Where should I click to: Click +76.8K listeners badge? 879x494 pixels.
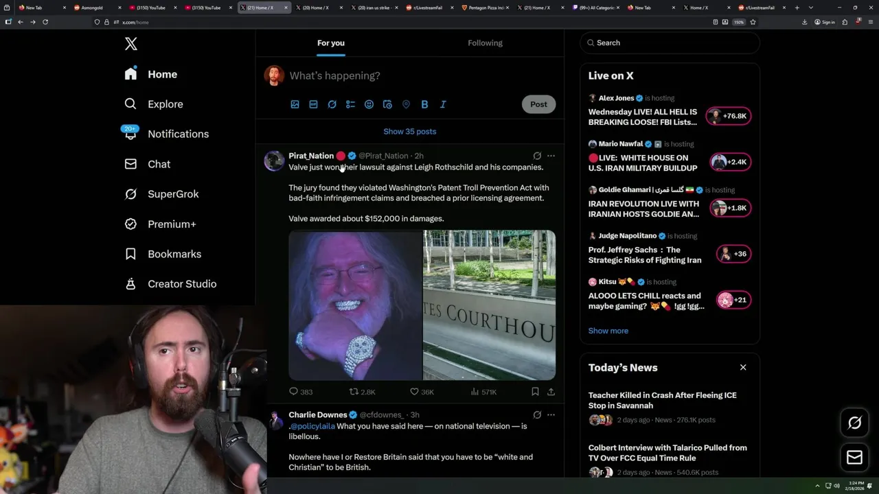point(729,116)
